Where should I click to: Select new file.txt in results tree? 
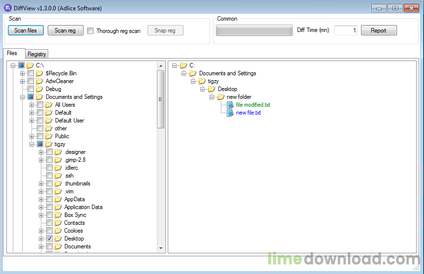[x=248, y=113]
